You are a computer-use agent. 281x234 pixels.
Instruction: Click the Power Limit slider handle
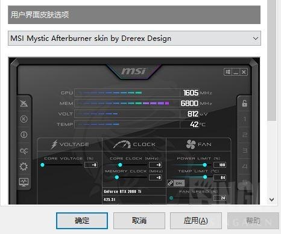[x=205, y=165]
